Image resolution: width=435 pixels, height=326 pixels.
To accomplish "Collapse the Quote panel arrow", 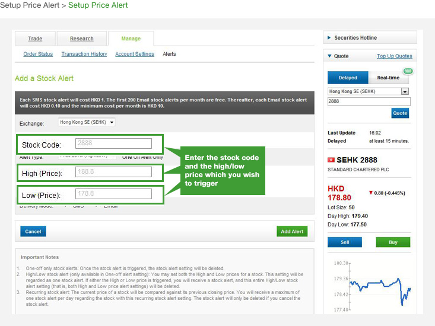I will [x=329, y=56].
